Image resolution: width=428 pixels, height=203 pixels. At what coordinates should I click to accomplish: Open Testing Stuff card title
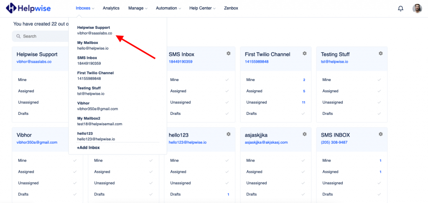(x=335, y=54)
